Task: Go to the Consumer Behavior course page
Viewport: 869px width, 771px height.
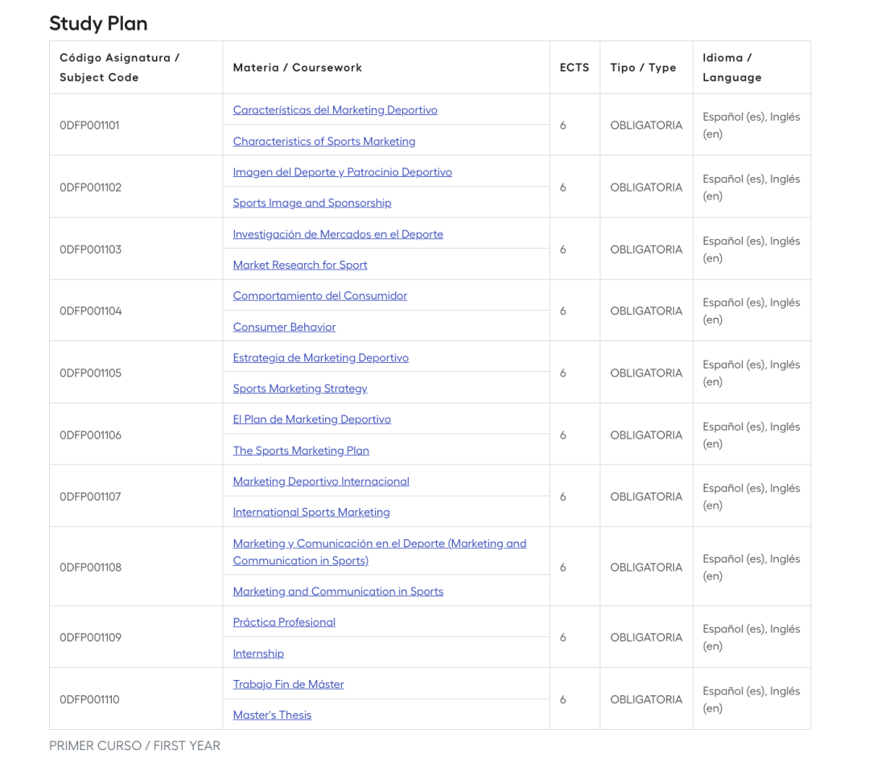Action: [284, 327]
